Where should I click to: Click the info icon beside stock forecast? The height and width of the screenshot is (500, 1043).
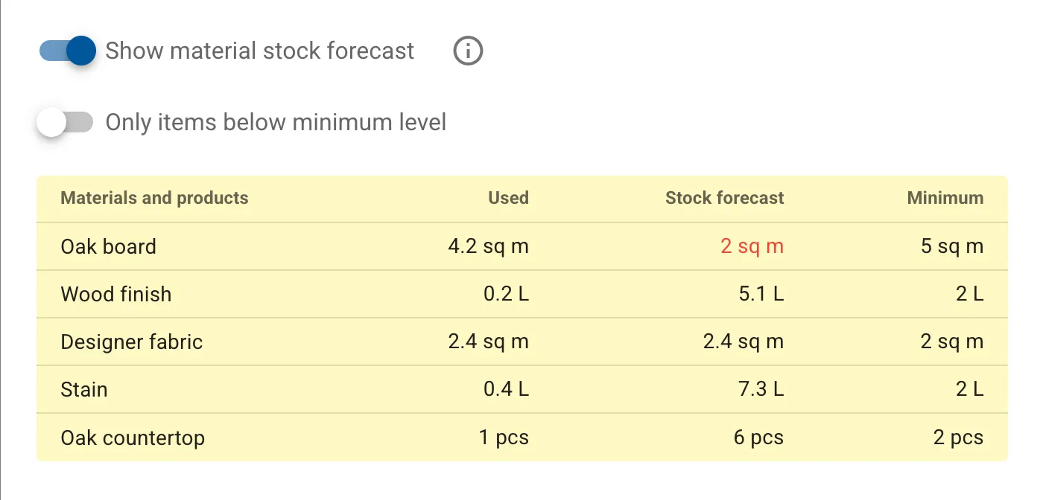tap(468, 51)
